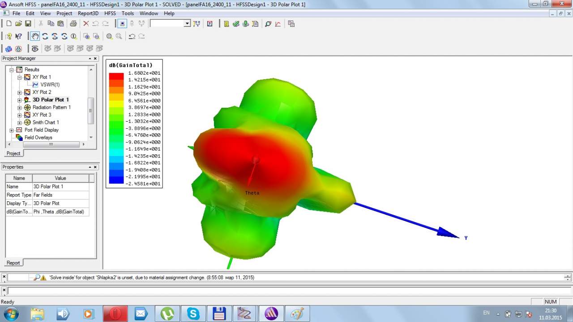Expand the Radiation Pattern 1 node
The height and width of the screenshot is (322, 573).
click(x=20, y=107)
